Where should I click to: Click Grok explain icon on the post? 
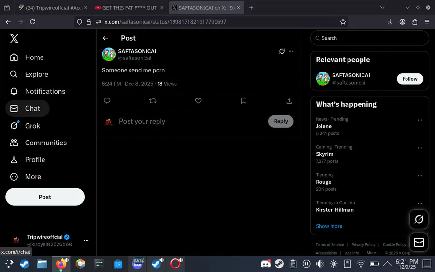click(x=282, y=51)
